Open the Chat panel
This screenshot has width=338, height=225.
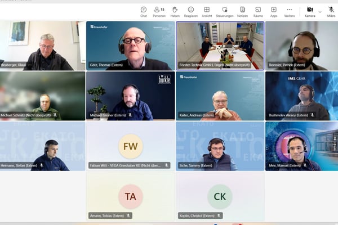point(144,11)
